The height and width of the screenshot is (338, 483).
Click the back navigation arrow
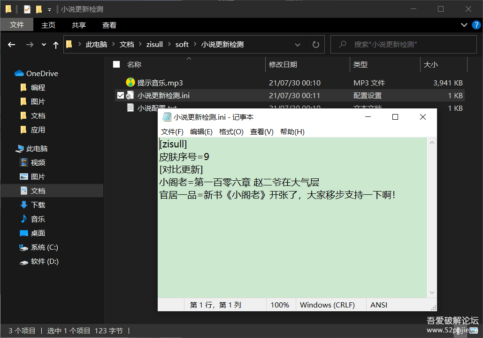[11, 44]
